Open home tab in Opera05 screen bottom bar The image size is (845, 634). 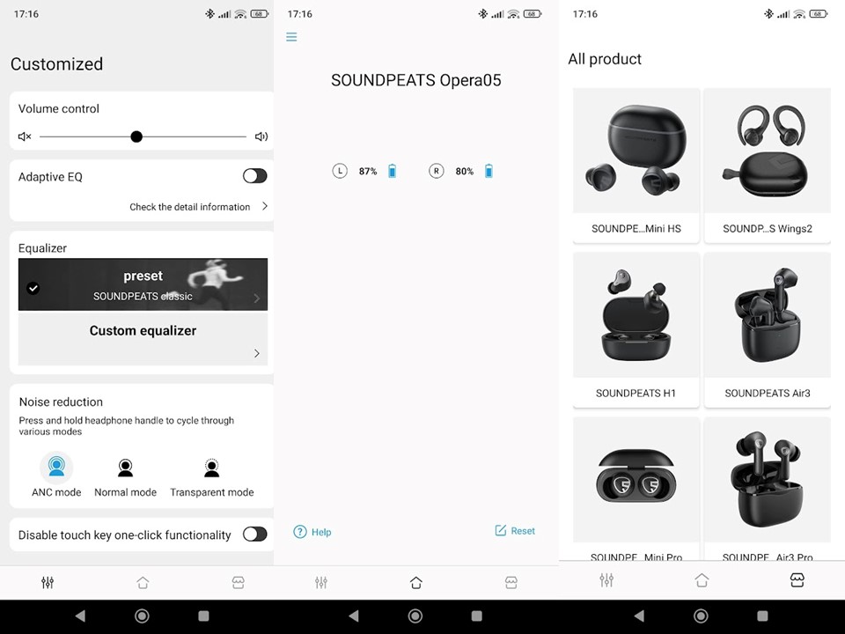tap(416, 582)
